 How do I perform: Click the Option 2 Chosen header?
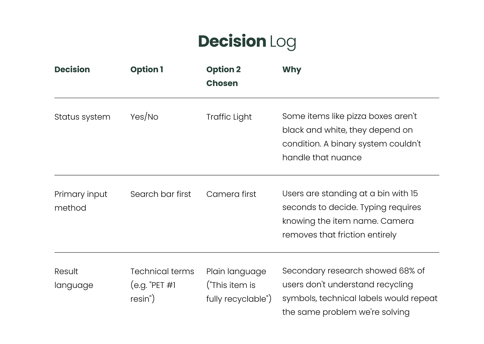[x=223, y=76]
